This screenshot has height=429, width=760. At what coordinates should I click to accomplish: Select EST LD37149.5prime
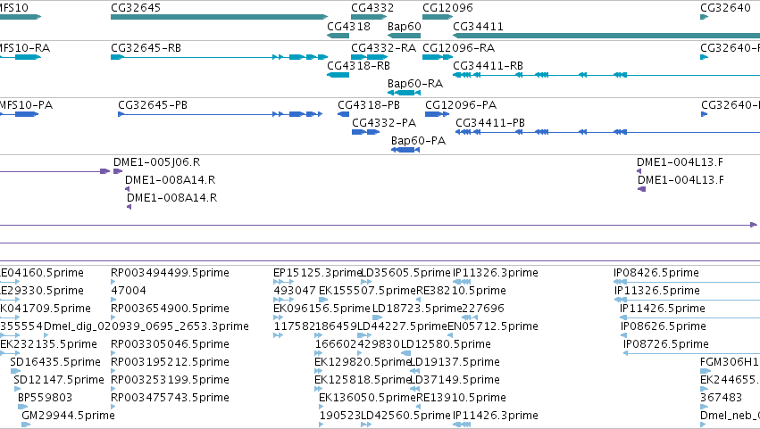coord(455,380)
